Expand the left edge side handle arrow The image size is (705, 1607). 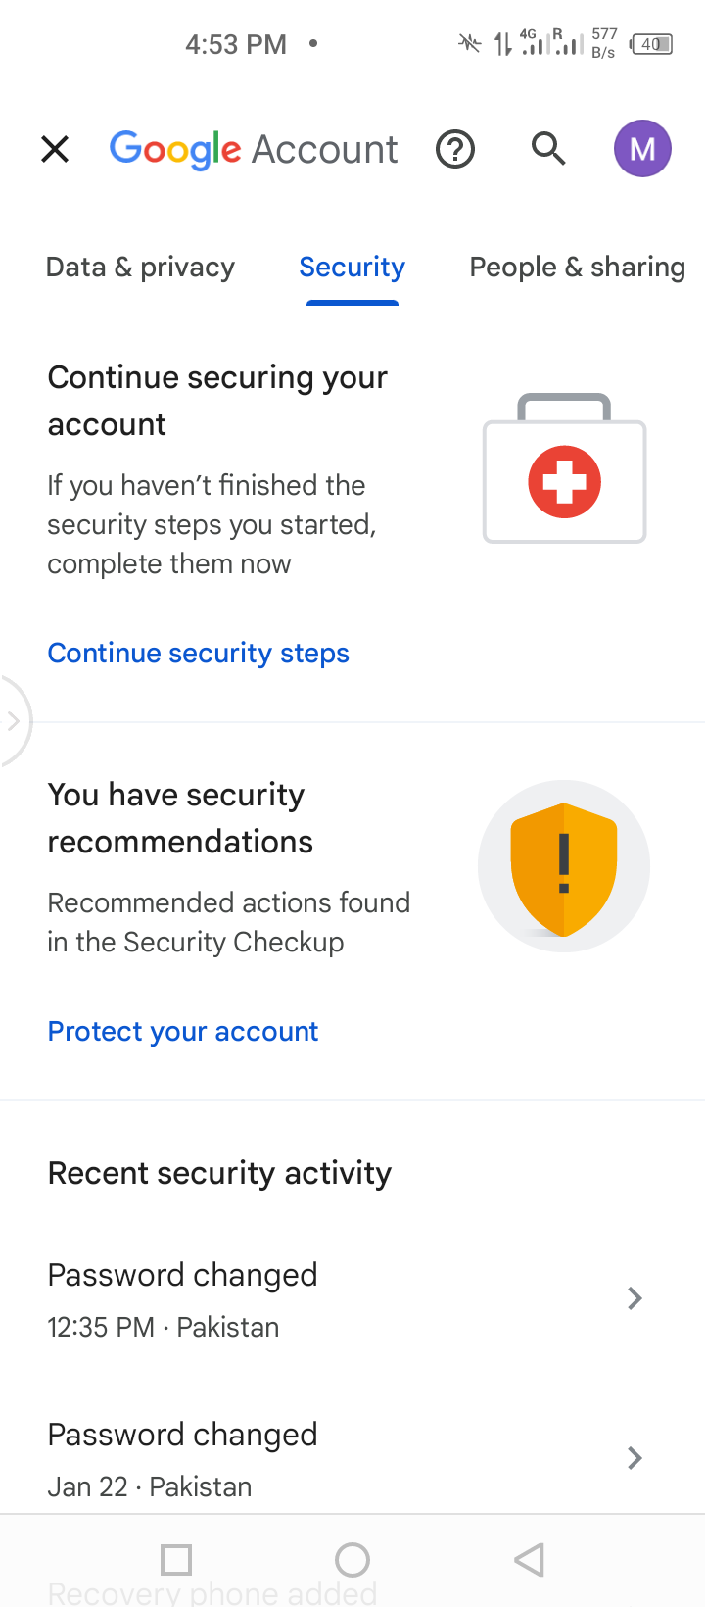point(14,722)
